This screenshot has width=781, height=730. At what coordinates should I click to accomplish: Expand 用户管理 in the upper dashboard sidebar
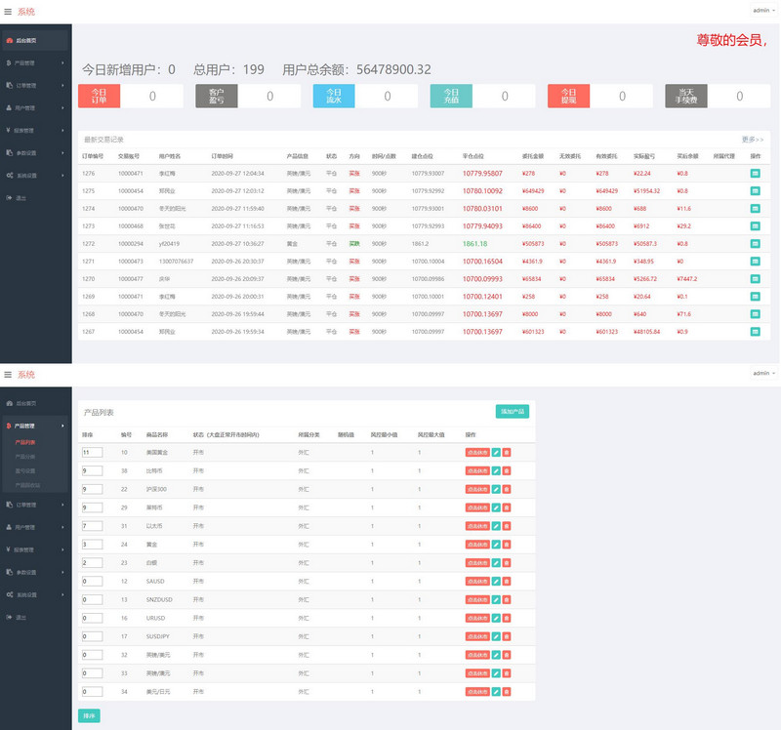35,108
